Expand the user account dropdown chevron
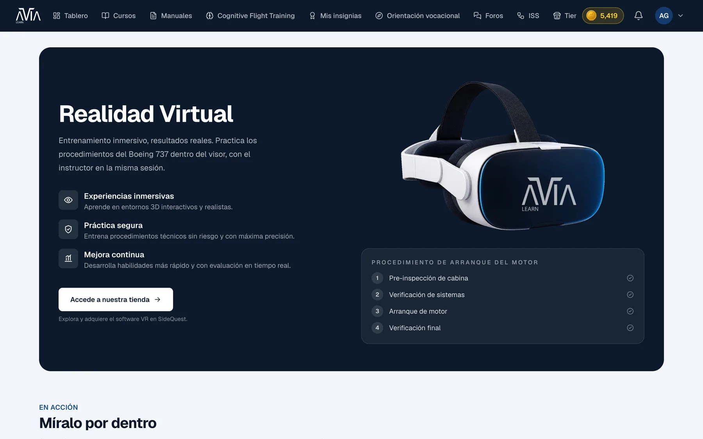This screenshot has width=703, height=439. (x=680, y=16)
